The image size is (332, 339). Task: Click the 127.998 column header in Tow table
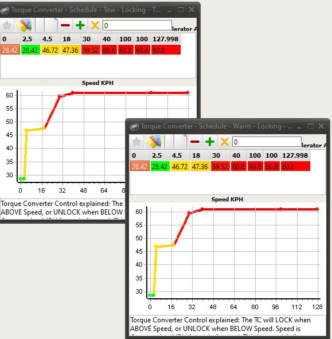pyautogui.click(x=166, y=39)
